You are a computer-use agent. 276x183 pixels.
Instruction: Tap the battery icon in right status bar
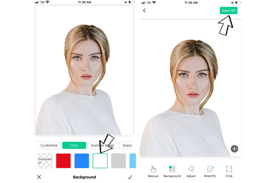tap(238, 3)
